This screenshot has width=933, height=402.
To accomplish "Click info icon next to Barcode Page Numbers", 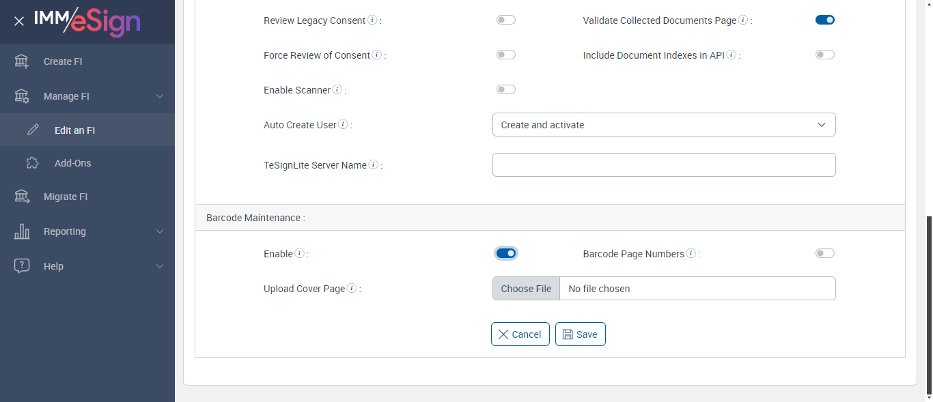I will pyautogui.click(x=691, y=254).
